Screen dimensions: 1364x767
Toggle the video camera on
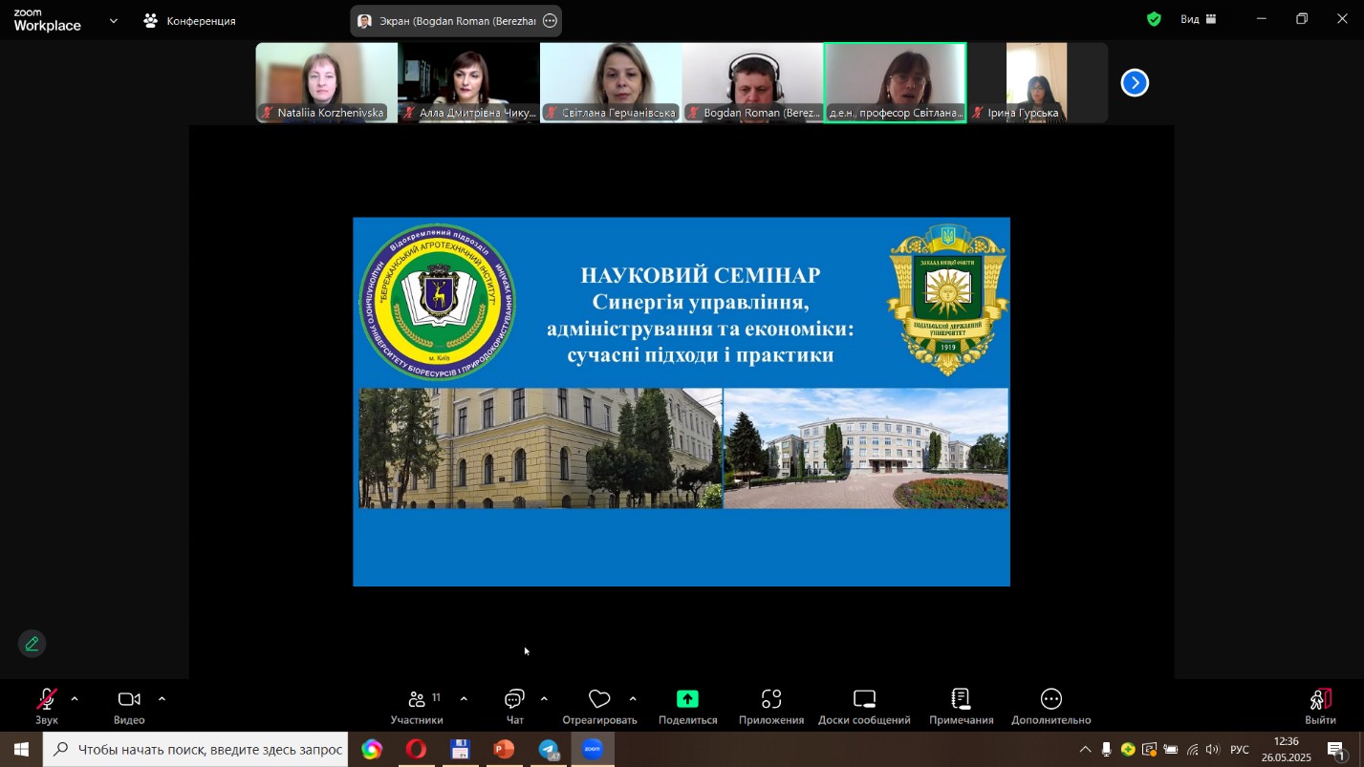129,700
